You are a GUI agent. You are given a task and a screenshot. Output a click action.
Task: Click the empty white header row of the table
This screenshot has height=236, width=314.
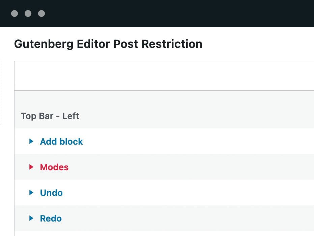click(x=164, y=76)
